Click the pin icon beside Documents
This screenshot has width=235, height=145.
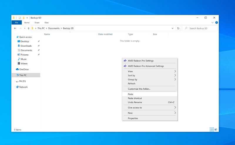click(39, 50)
